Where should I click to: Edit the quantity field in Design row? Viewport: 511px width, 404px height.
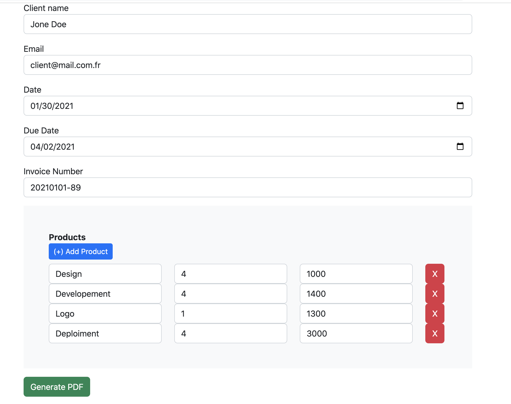(231, 274)
